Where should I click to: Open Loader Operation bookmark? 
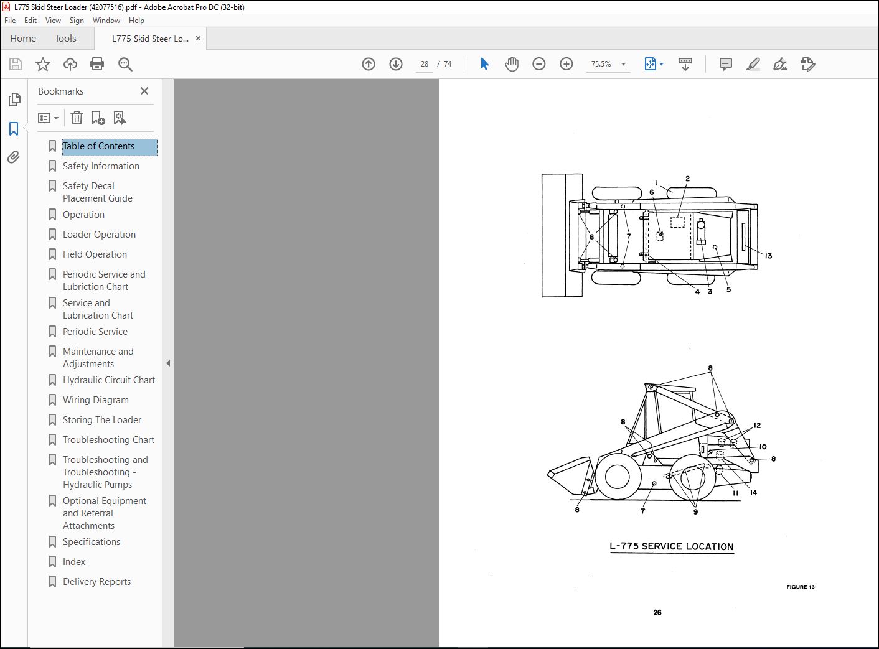pos(99,235)
